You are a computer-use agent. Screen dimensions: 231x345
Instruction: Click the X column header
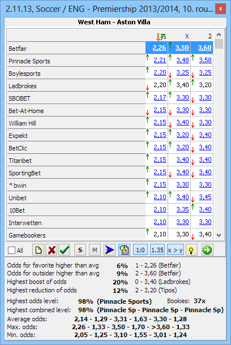187,36
